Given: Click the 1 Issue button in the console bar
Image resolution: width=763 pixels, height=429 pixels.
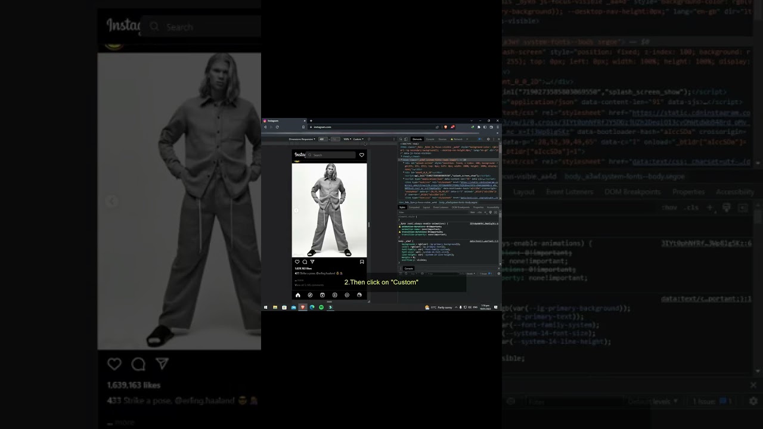Looking at the screenshot, I should tap(486, 273).
